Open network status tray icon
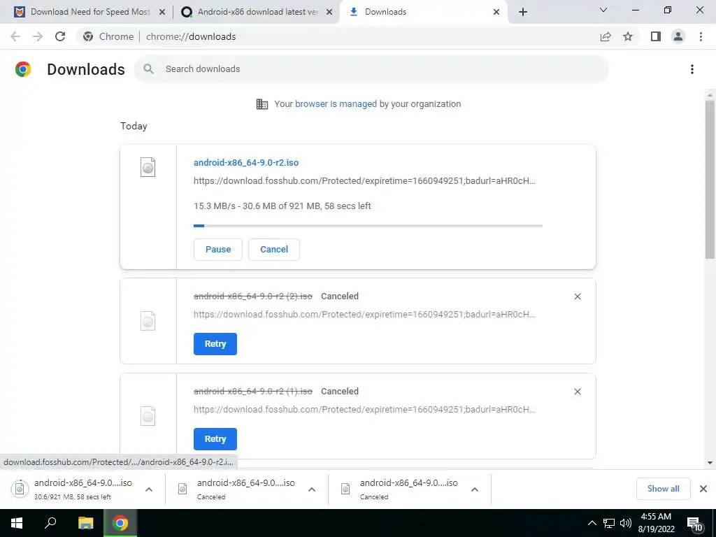 click(609, 523)
